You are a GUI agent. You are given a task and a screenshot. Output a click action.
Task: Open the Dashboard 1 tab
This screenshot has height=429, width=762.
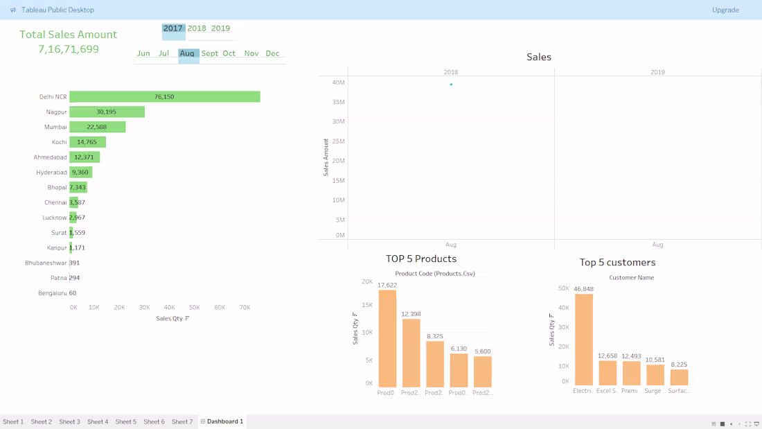pos(222,421)
